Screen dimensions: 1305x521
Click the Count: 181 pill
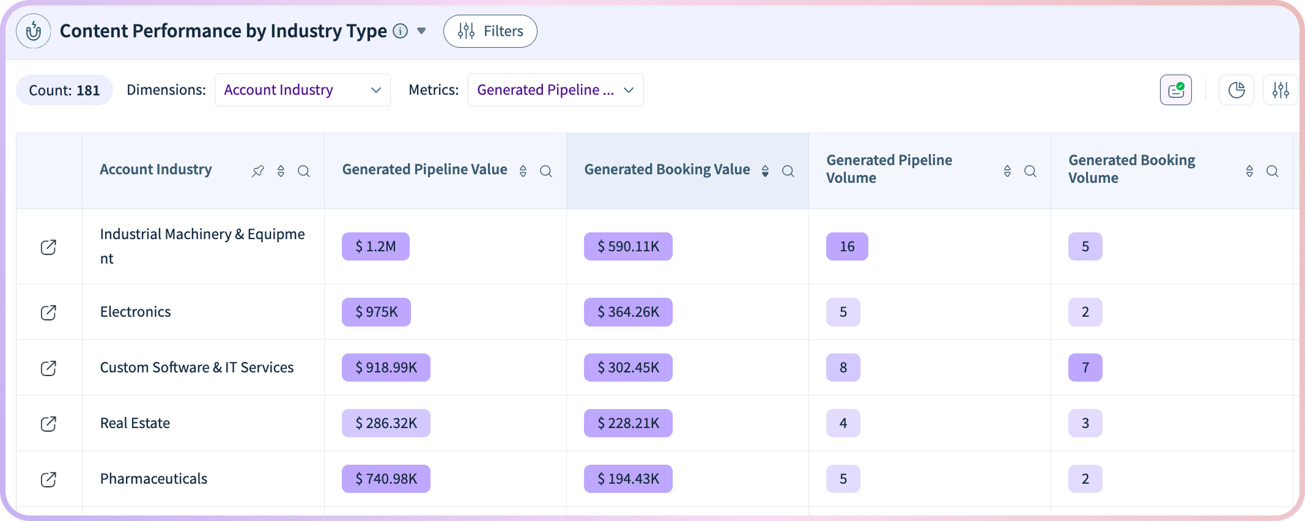(x=64, y=91)
